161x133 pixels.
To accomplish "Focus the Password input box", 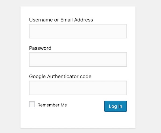I will coord(78,59).
